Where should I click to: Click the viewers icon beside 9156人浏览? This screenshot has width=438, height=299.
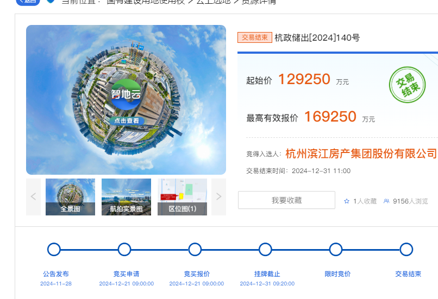click(x=386, y=201)
